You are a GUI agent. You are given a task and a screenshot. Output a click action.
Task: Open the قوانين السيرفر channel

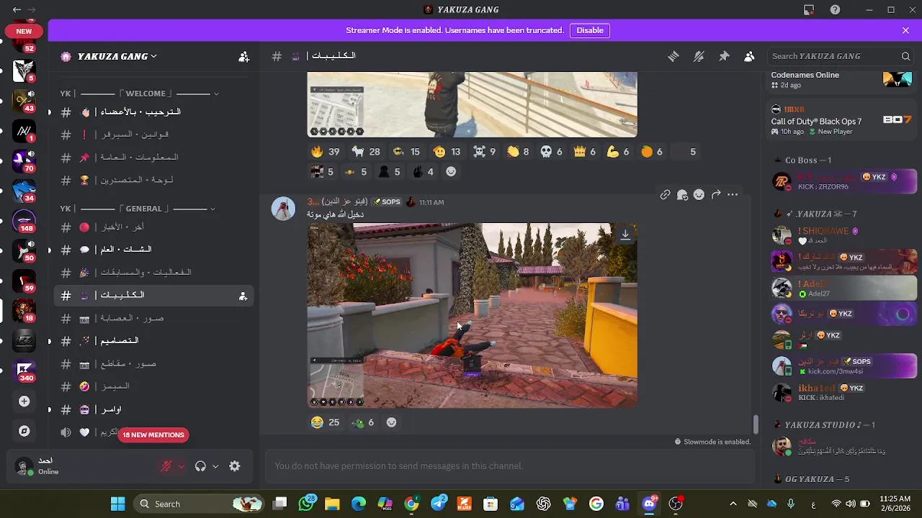(153, 135)
